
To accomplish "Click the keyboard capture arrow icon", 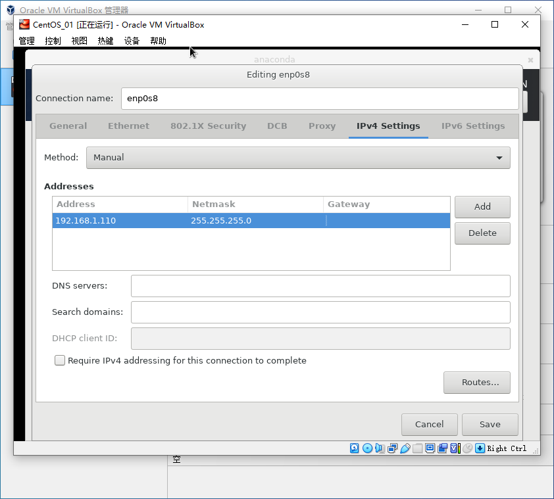I will pyautogui.click(x=480, y=448).
